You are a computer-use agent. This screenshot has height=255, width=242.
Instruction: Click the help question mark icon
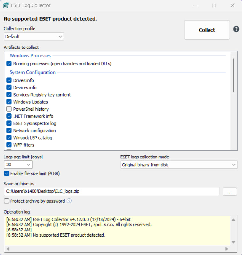236,29
